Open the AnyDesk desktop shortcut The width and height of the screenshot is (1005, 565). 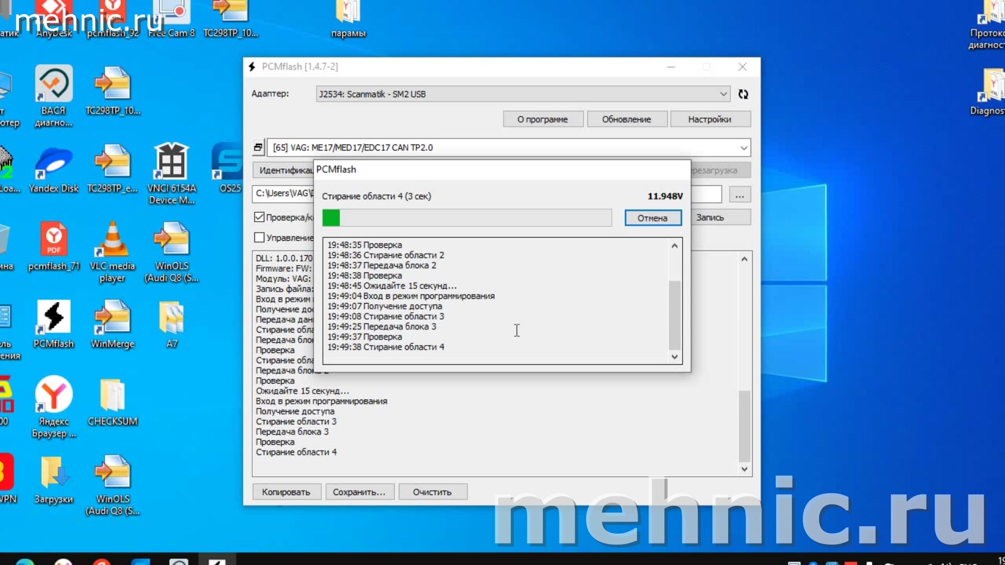click(x=54, y=20)
